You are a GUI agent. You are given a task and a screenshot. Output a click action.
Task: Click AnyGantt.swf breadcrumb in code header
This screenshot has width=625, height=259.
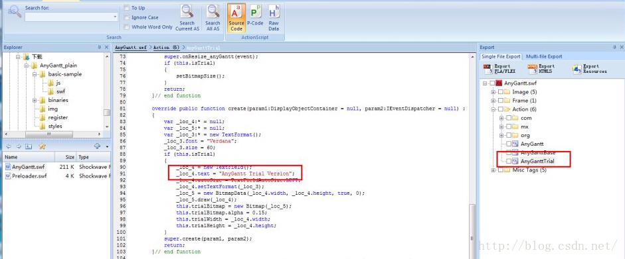[x=131, y=47]
